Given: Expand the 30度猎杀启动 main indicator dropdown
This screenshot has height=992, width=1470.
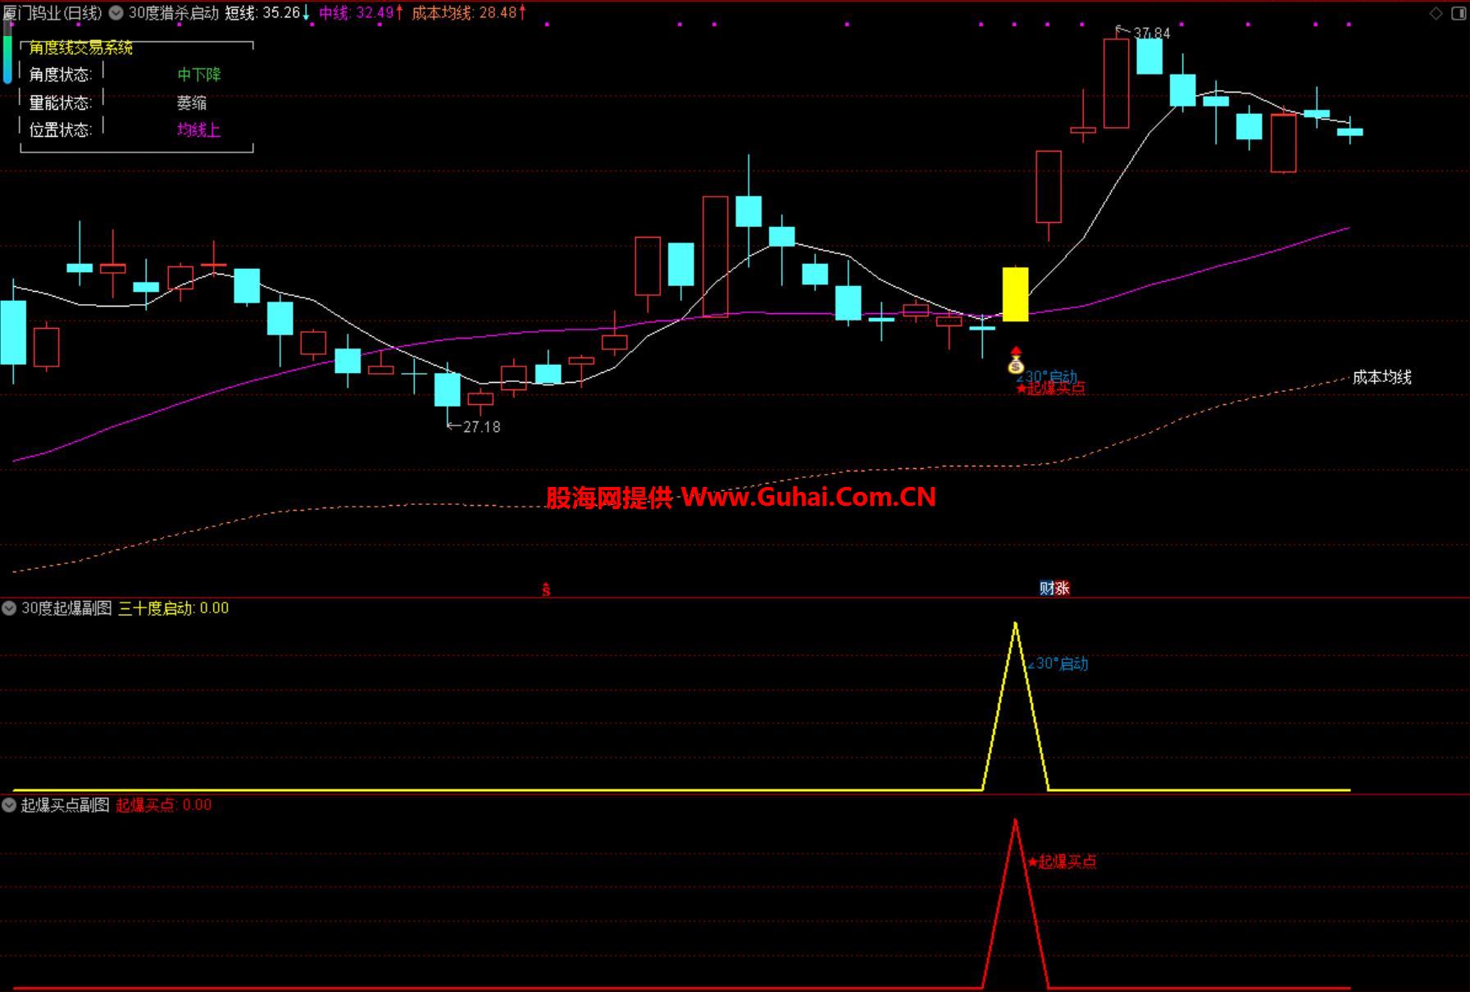Looking at the screenshot, I should coord(116,12).
